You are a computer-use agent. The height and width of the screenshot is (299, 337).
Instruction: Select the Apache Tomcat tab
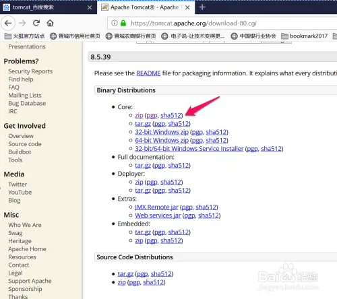point(146,7)
